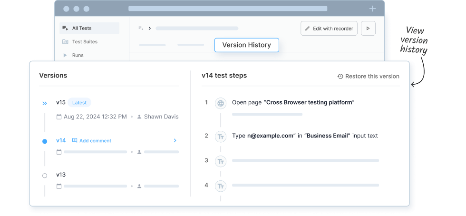This screenshot has height=216, width=466.
Task: Expand v14 with the right chevron
Action: pos(175,140)
